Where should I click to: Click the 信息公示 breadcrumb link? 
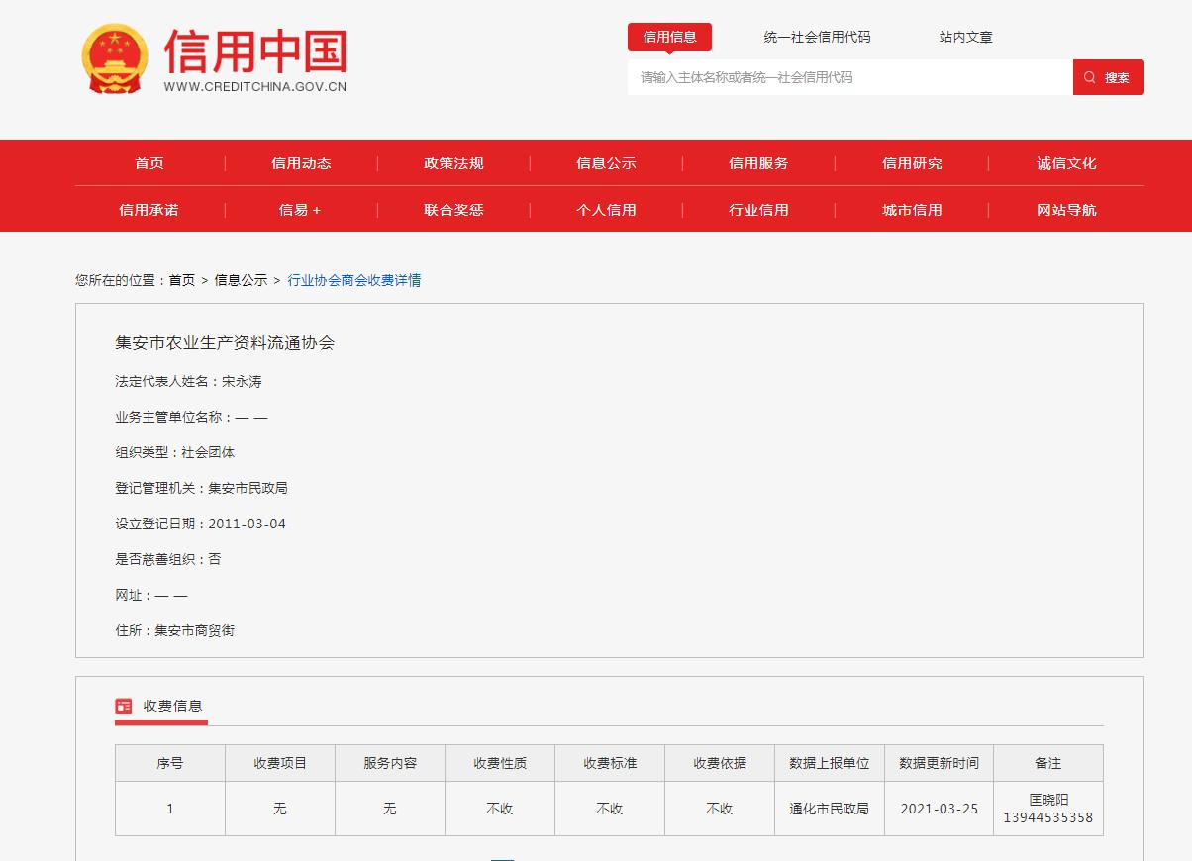pos(241,280)
